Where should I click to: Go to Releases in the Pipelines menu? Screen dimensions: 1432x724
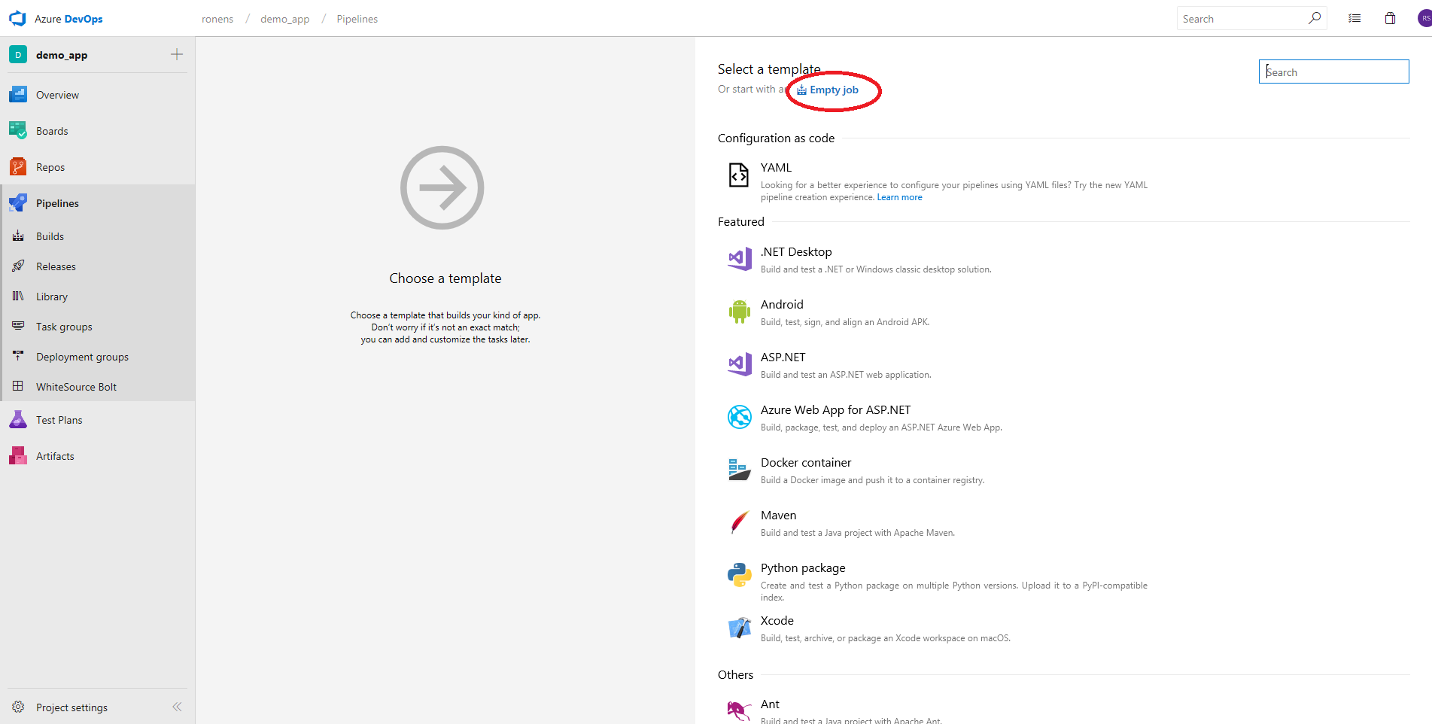(x=56, y=266)
